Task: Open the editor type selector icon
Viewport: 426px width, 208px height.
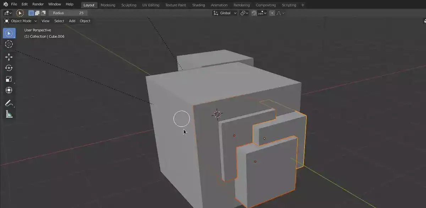Action: pyautogui.click(x=8, y=13)
